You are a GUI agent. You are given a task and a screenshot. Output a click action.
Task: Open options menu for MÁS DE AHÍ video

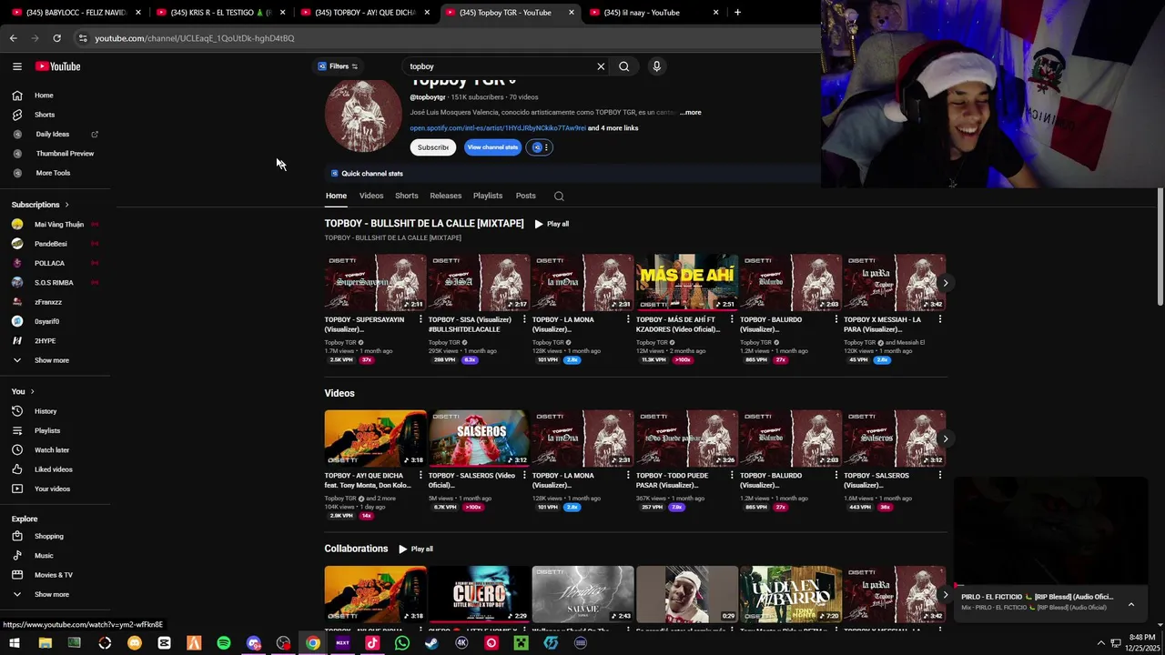732,319
